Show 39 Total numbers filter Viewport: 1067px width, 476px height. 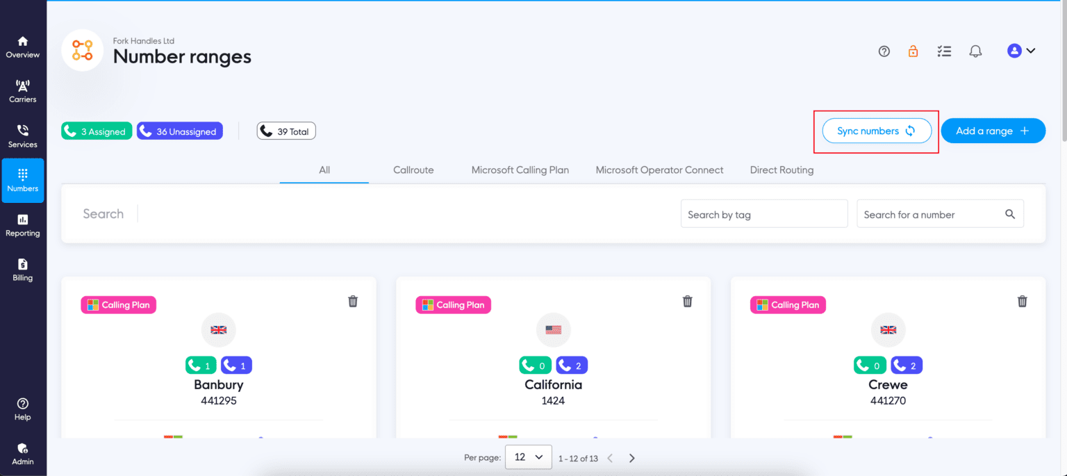point(286,131)
